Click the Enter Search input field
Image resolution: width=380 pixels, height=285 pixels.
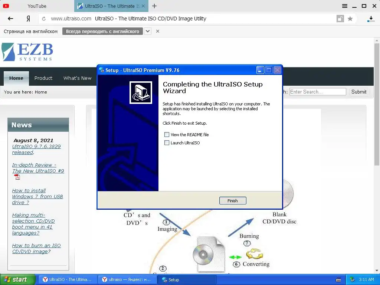(x=318, y=92)
